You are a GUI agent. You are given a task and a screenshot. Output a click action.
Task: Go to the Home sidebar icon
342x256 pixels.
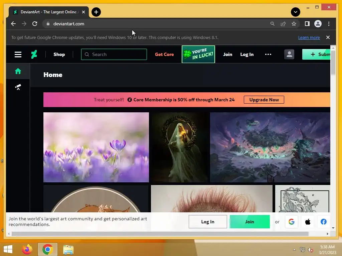pos(18,71)
